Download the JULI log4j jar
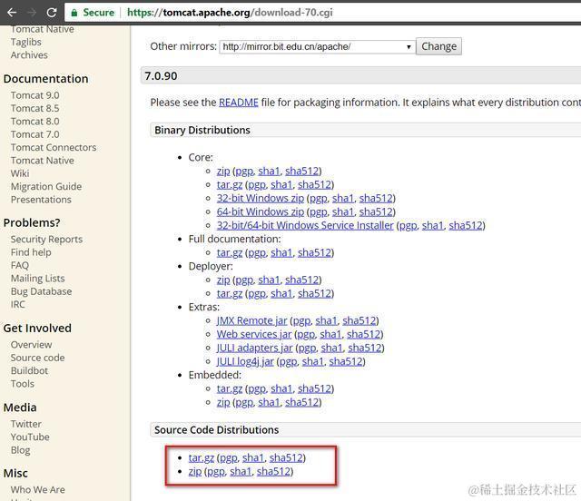 click(245, 361)
